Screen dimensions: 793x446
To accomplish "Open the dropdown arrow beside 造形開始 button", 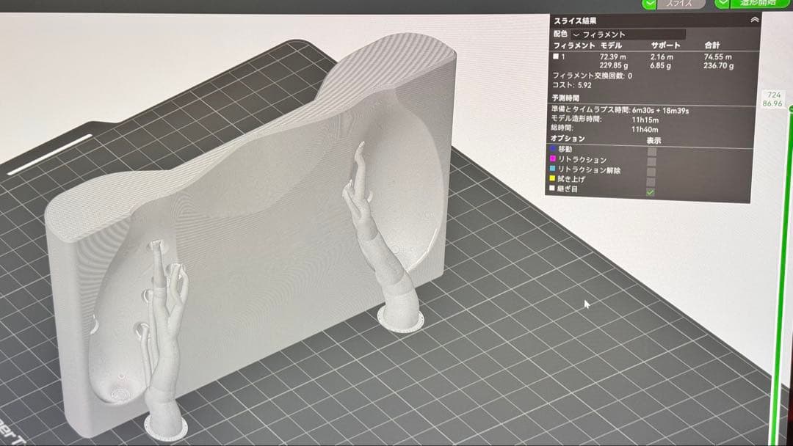I will click(723, 3).
